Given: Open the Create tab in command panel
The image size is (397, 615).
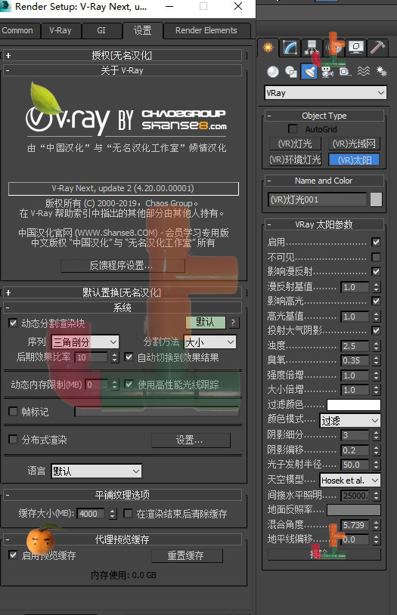Looking at the screenshot, I should click(x=268, y=48).
